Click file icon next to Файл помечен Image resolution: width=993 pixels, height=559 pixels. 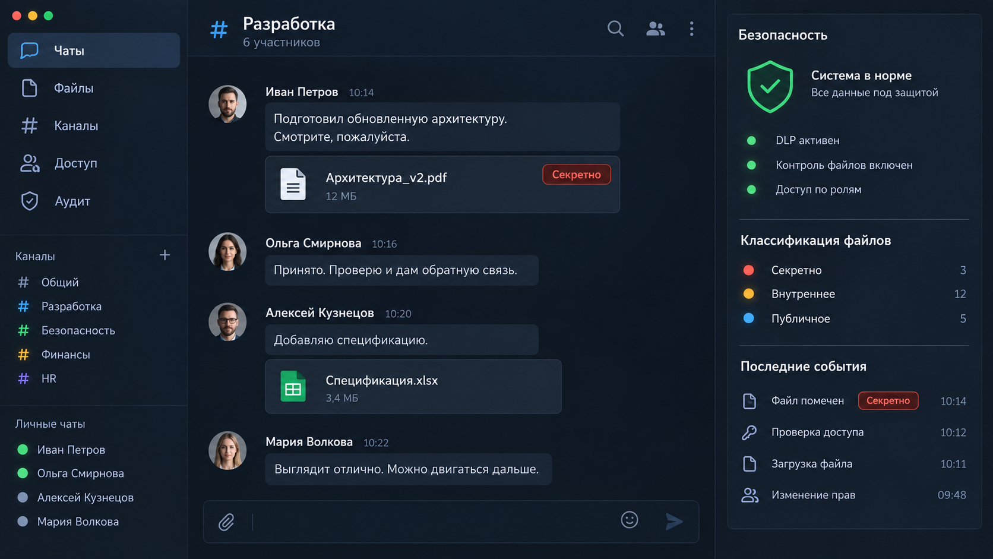[750, 401]
